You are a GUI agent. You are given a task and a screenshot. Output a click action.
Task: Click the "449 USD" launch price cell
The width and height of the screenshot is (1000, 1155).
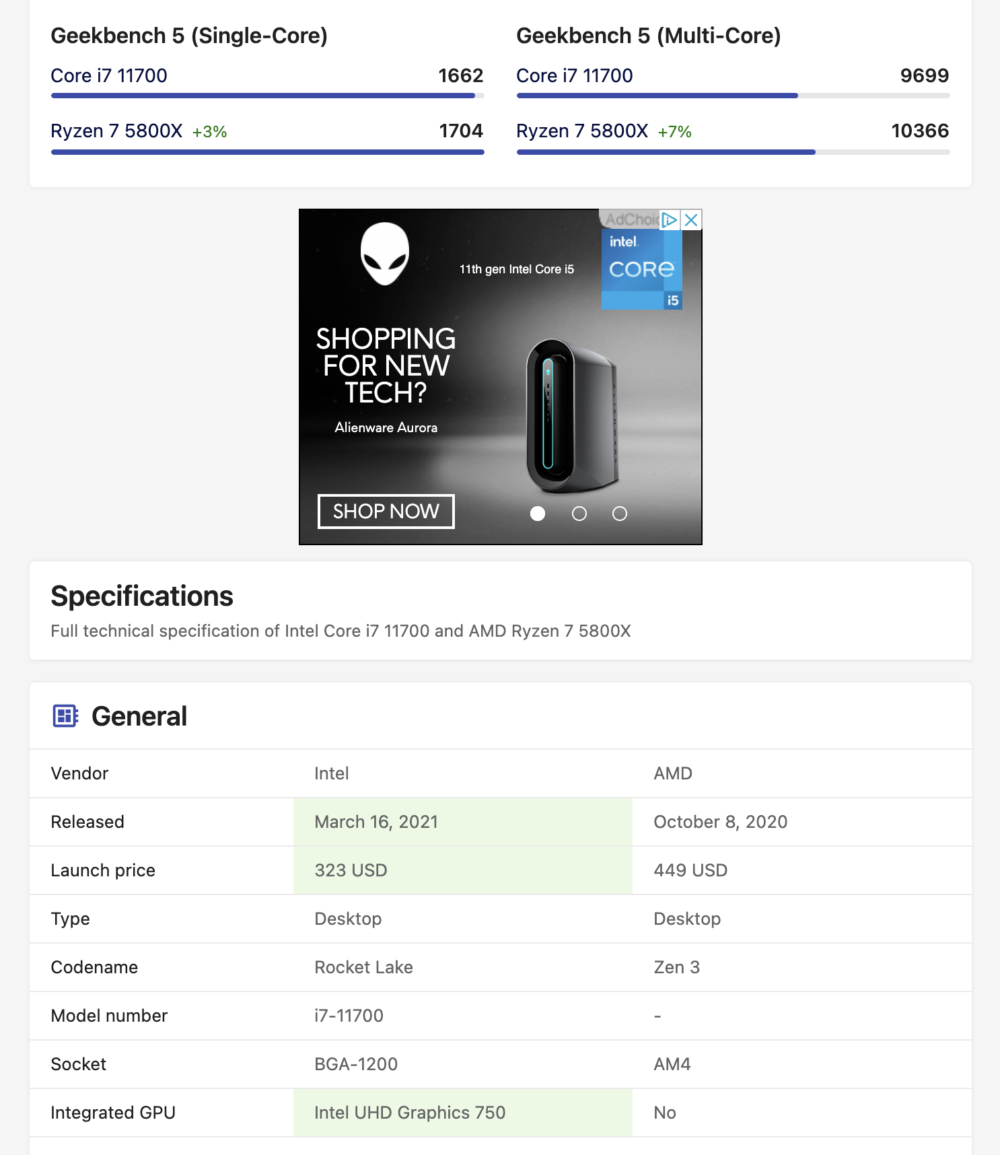point(802,870)
